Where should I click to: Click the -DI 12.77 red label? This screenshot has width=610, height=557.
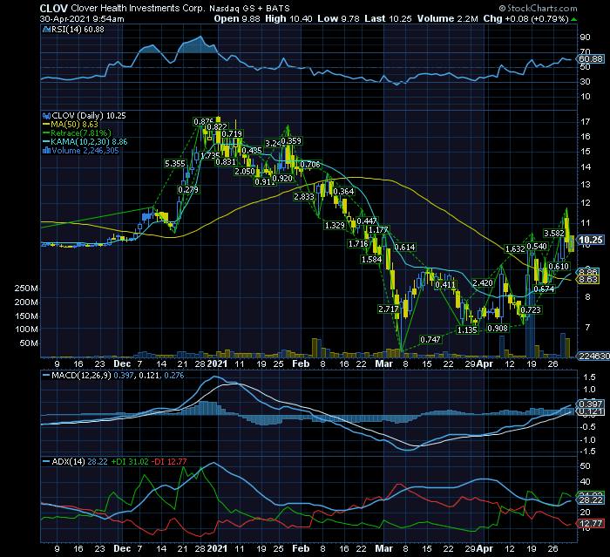169,462
